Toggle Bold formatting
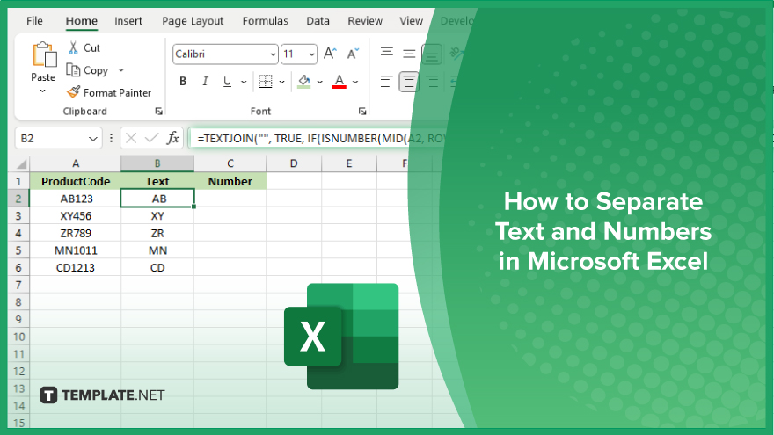Viewport: 774px width, 435px height. pyautogui.click(x=183, y=82)
